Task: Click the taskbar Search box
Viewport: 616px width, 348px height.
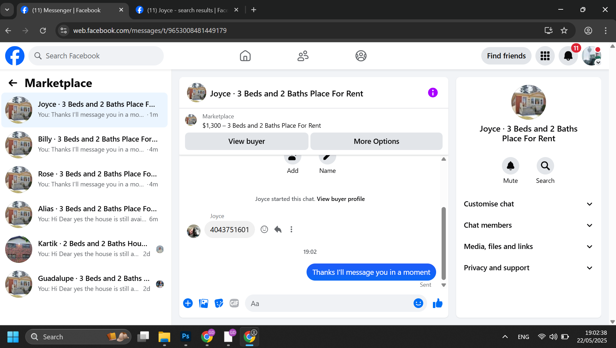Action: [x=78, y=337]
